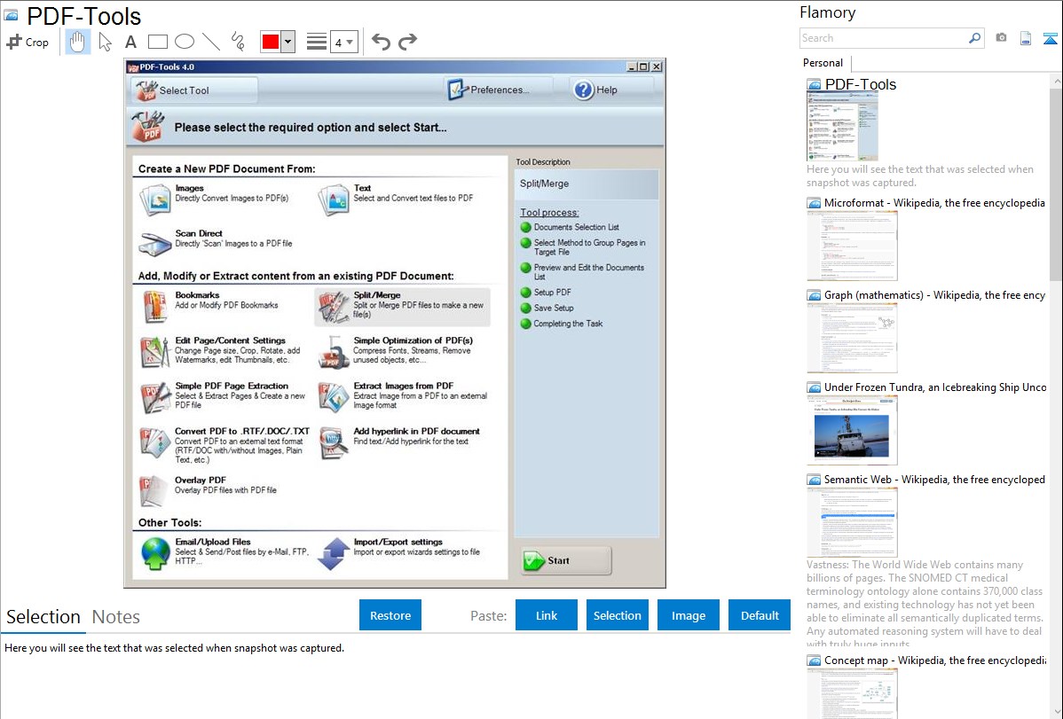This screenshot has width=1063, height=719.
Task: Select the straight line tool
Action: pyautogui.click(x=211, y=42)
